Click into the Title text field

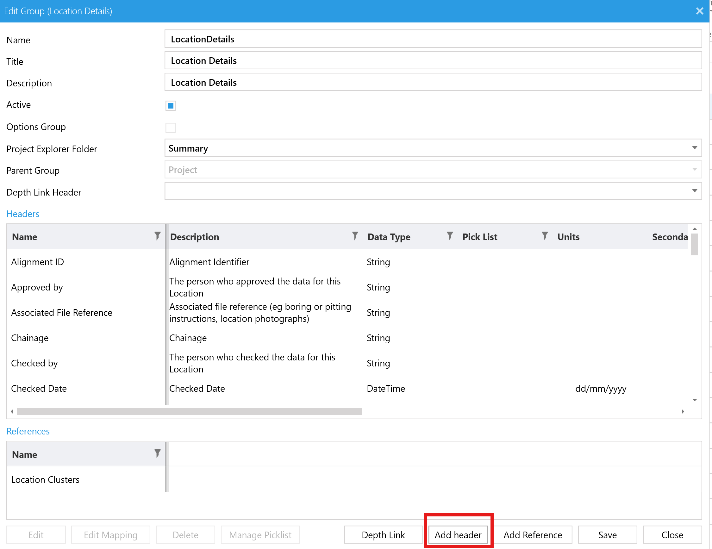433,61
